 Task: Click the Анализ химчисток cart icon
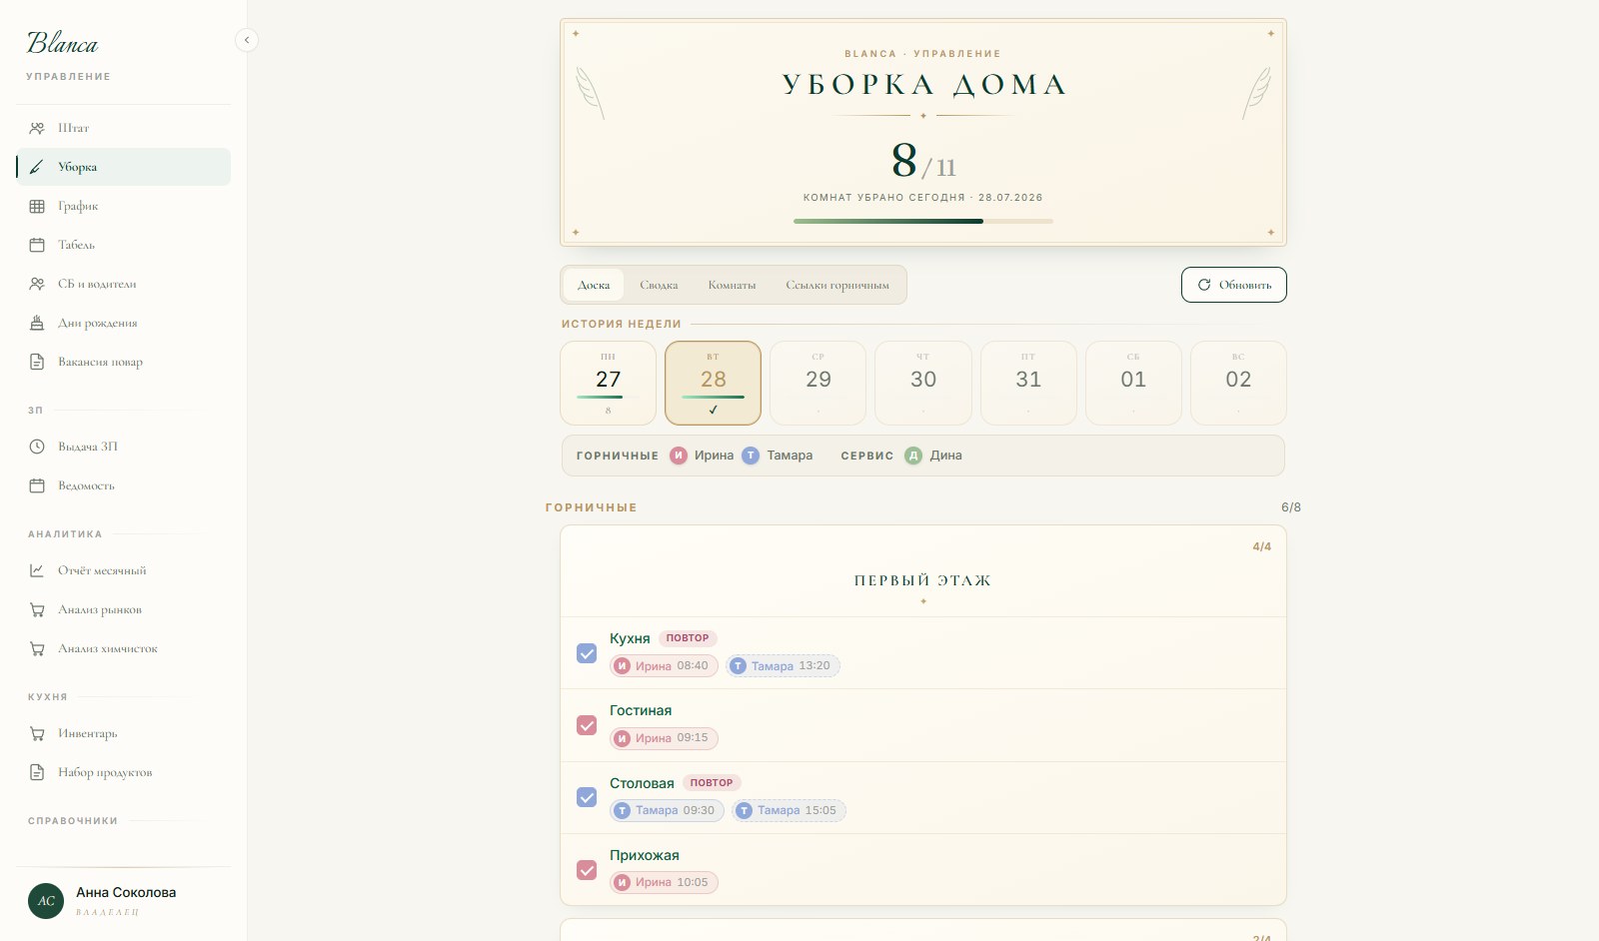click(37, 648)
